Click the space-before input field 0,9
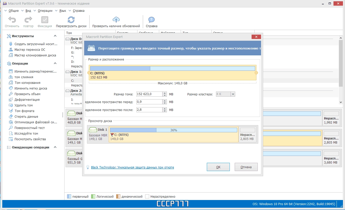Image resolution: width=345 pixels, height=210 pixels. 149,102
